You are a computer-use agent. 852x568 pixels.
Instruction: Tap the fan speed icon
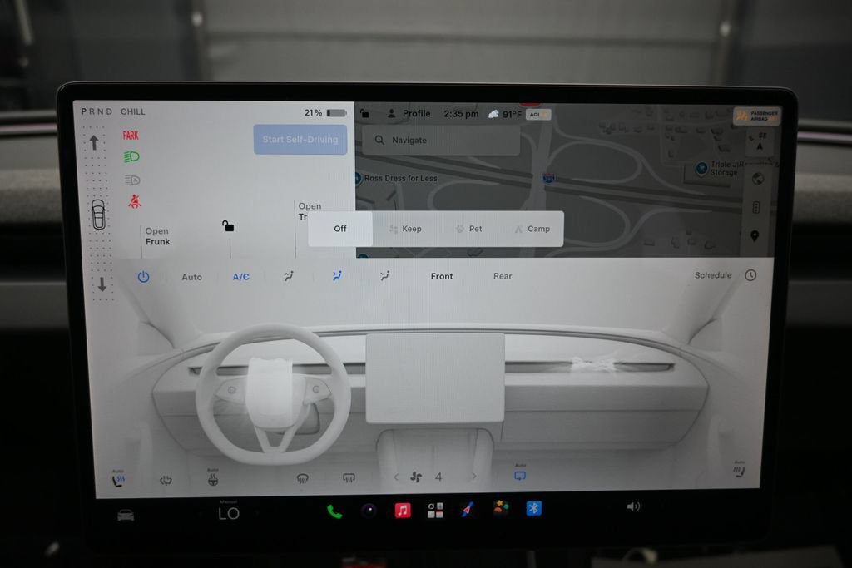click(416, 477)
